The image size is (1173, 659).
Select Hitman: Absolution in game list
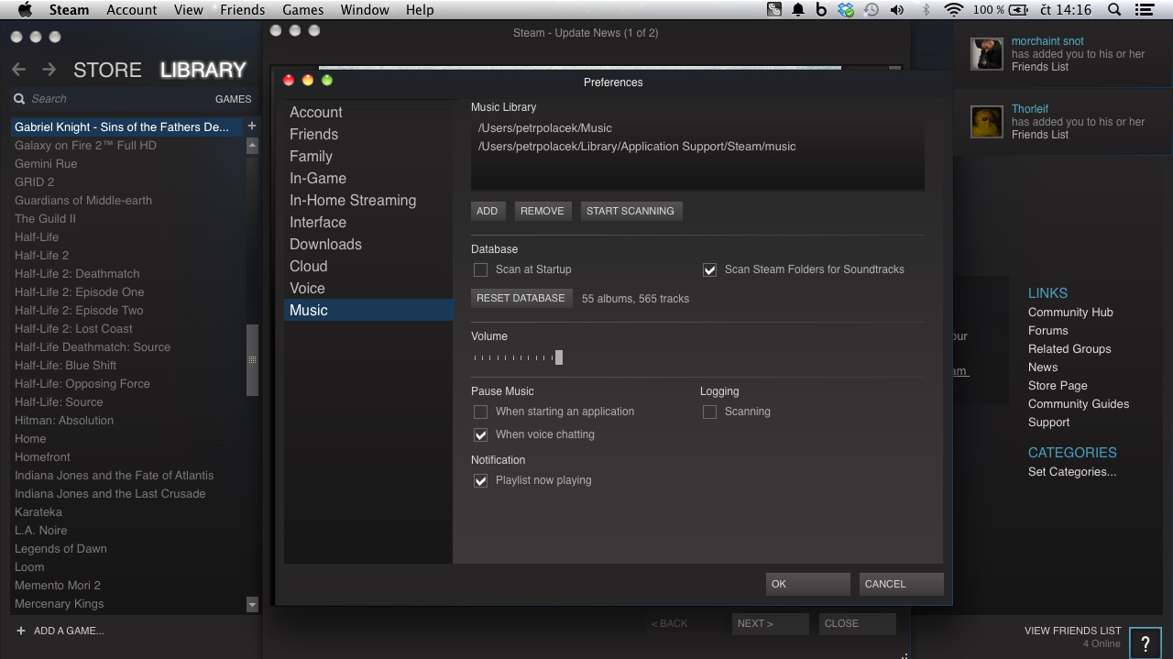pos(64,420)
